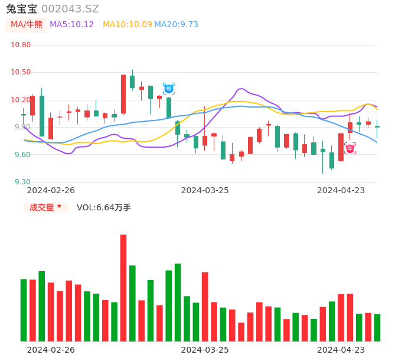Click the last green volume bar at right

(377, 328)
